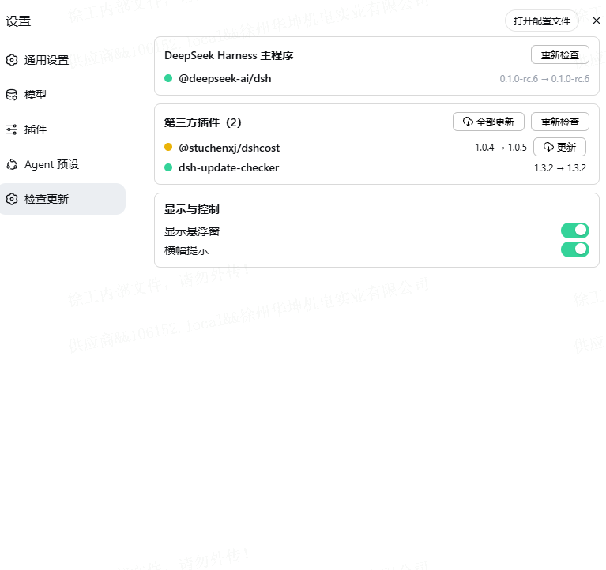The height and width of the screenshot is (570, 606).
Task: Click the 打开配置文件 button
Action: tap(541, 21)
